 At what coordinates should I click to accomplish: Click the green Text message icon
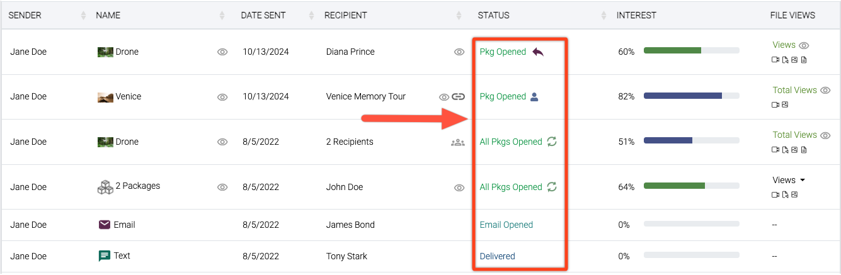pyautogui.click(x=105, y=255)
